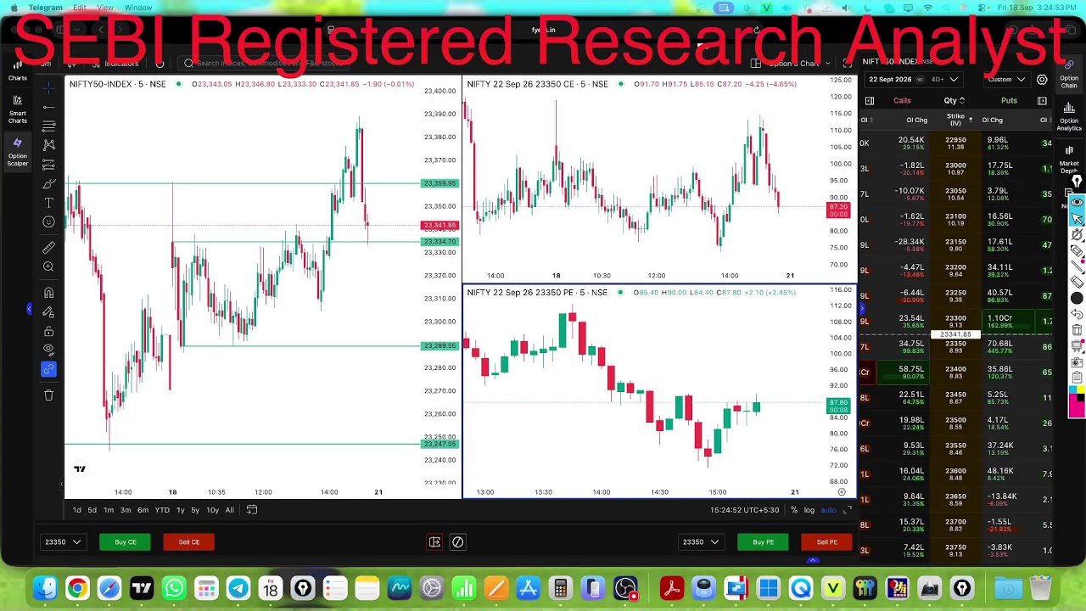Open Market Depth panel icon
This screenshot has width=1086, height=611.
click(1069, 158)
